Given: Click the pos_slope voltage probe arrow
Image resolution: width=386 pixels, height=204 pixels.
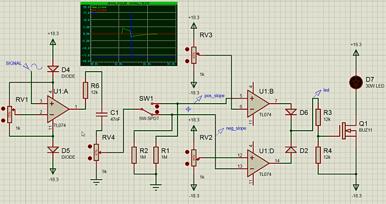Looking at the screenshot, I should 199,99.
